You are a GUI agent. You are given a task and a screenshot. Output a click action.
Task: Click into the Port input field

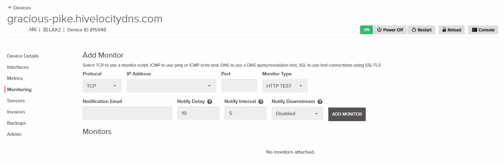click(239, 86)
